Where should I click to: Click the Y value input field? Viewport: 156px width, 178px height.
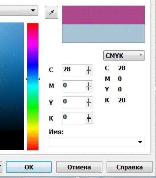74,102
